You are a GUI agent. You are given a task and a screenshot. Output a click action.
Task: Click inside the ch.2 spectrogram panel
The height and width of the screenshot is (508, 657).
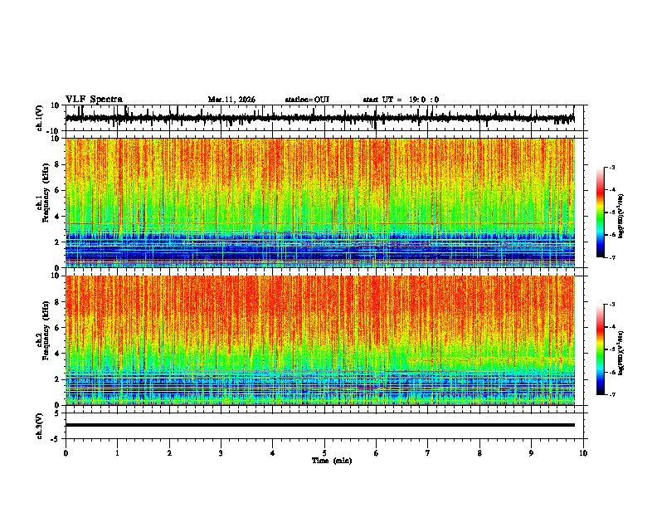click(320, 340)
